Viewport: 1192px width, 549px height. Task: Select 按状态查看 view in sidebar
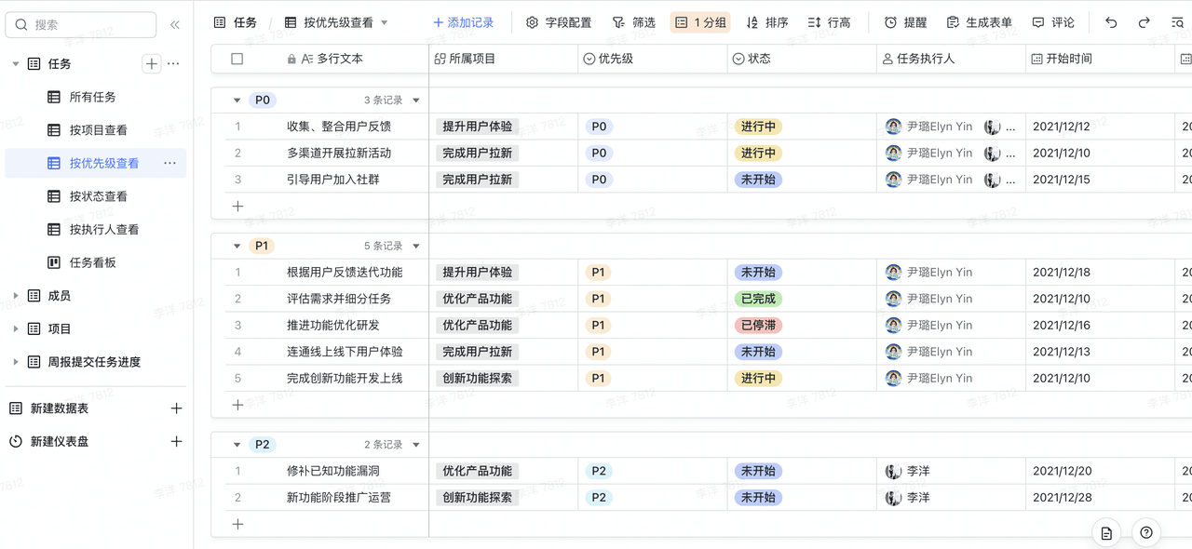click(x=98, y=196)
